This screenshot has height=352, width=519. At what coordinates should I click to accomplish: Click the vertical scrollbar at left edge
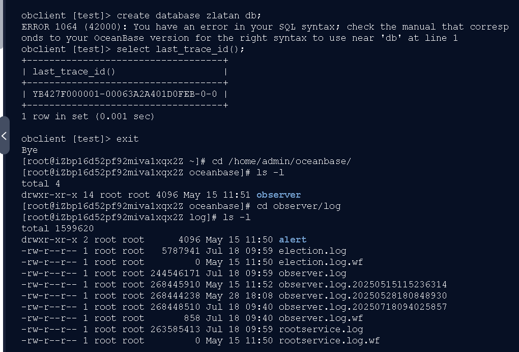point(2,24)
